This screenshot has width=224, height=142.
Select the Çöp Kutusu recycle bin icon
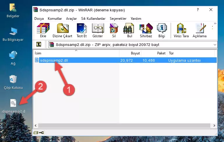[x=13, y=82]
